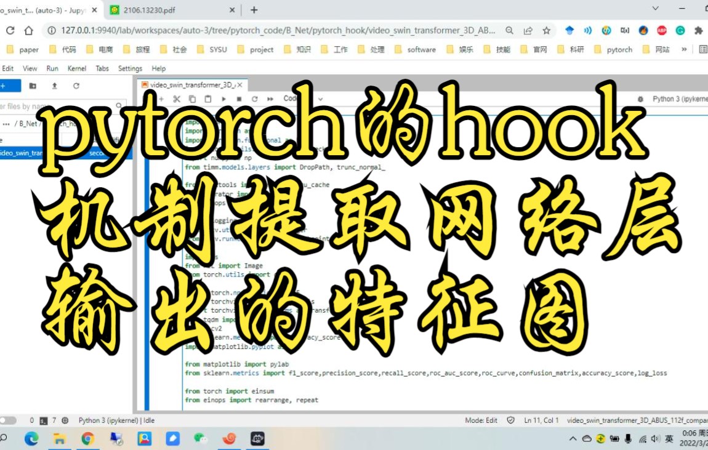Expand the file path ellipsis breadcrumb
The width and height of the screenshot is (708, 450).
(6, 124)
